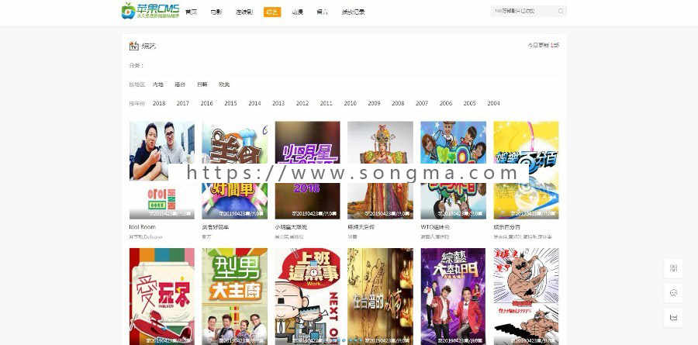The height and width of the screenshot is (345, 698).
Task: Open the 资讯 nav item
Action: point(323,12)
